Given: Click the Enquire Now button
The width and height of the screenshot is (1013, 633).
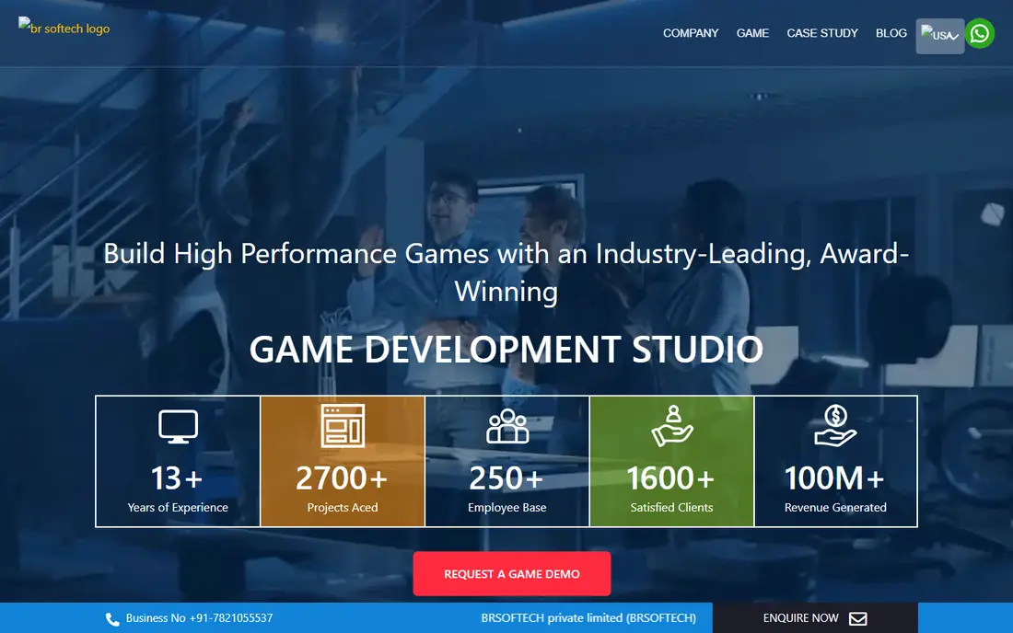Looking at the screenshot, I should pyautogui.click(x=815, y=618).
